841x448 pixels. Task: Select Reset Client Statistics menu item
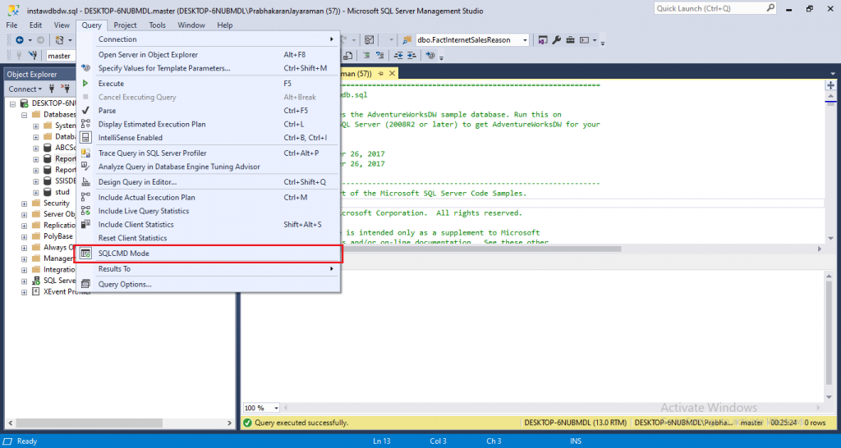pos(208,238)
